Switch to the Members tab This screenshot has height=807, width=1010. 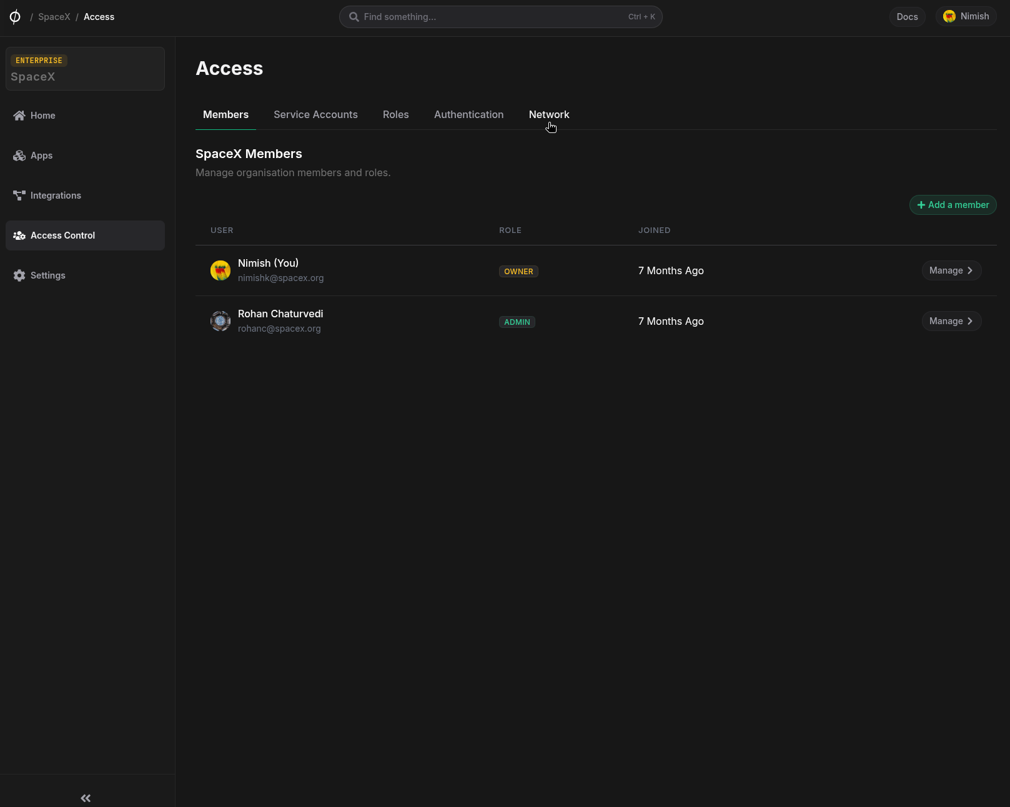click(x=225, y=115)
